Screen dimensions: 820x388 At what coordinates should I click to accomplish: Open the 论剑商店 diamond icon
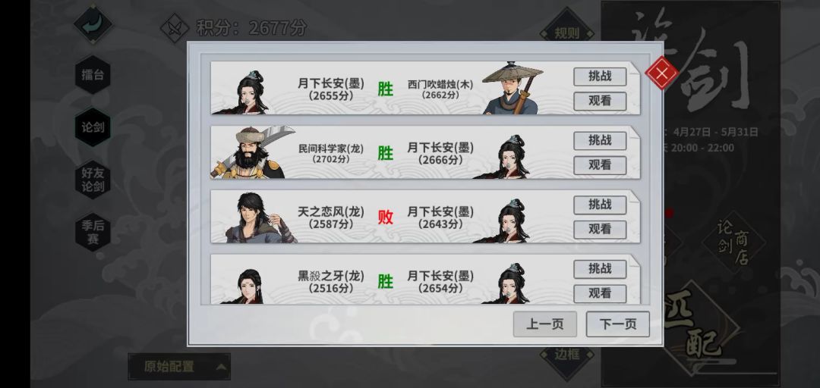pos(733,242)
